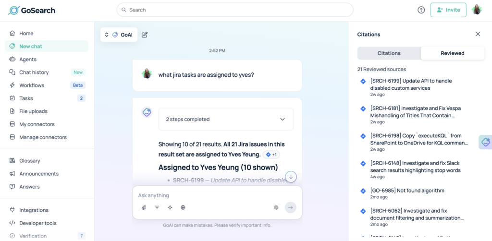This screenshot has width=492, height=241.
Task: Click the send arrow button
Action: pos(290,207)
